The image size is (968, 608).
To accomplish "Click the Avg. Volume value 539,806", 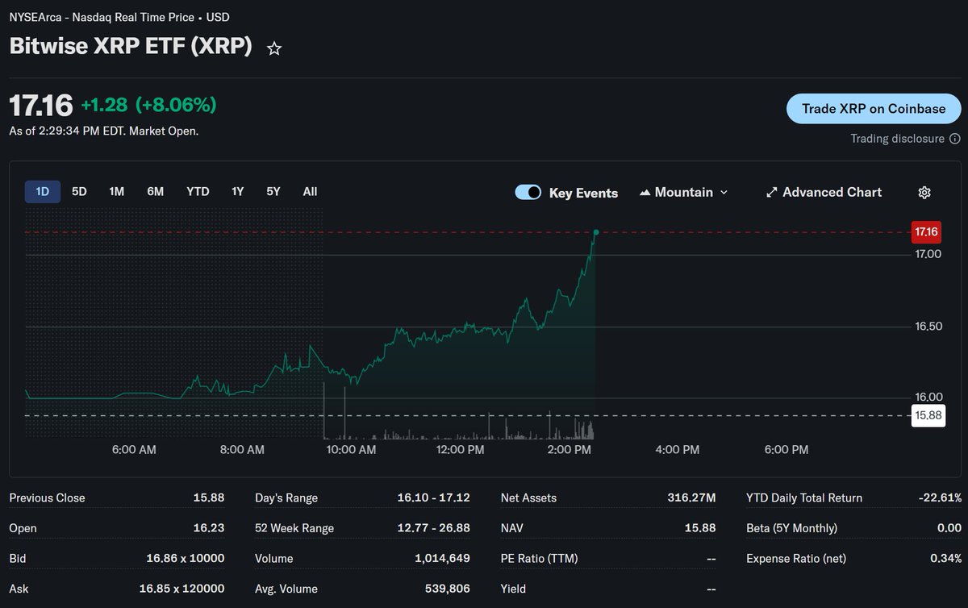I will click(x=448, y=589).
